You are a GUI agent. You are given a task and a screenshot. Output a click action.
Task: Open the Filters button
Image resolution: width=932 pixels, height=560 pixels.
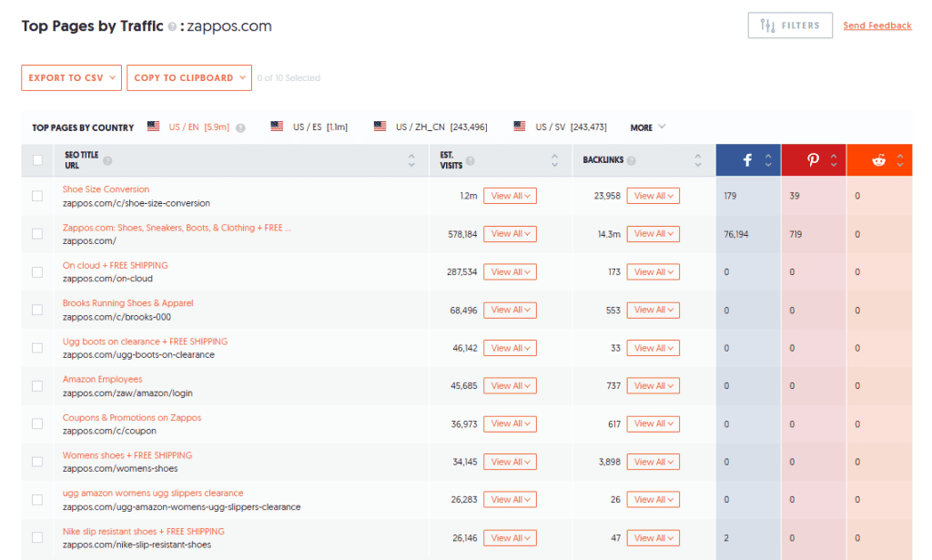coord(790,25)
